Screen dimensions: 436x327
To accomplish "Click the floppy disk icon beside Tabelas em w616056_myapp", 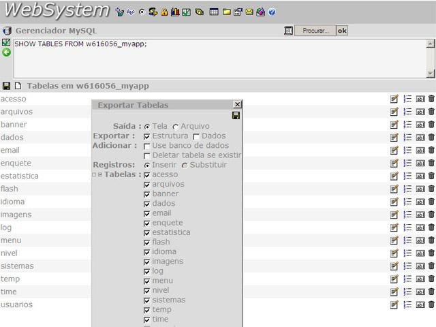I will click(x=6, y=86).
